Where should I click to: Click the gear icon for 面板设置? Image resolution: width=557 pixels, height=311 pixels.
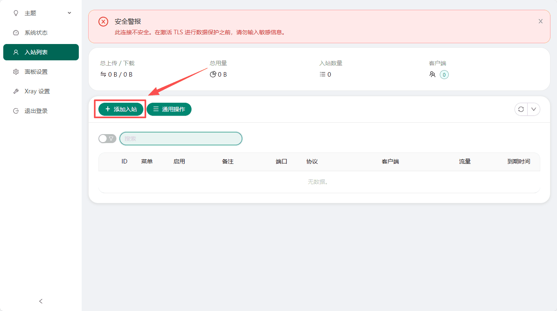[x=16, y=72]
